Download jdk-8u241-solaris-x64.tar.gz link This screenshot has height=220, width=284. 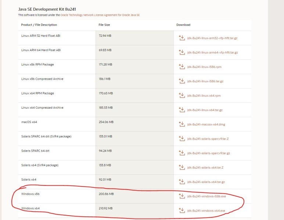tap(206, 182)
